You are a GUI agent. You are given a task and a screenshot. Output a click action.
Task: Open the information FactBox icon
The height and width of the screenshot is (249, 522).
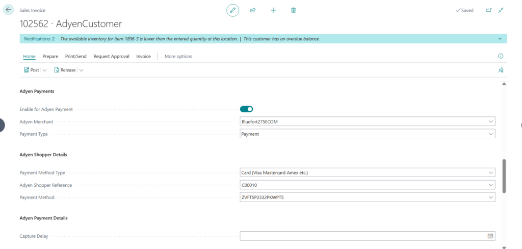point(501,56)
